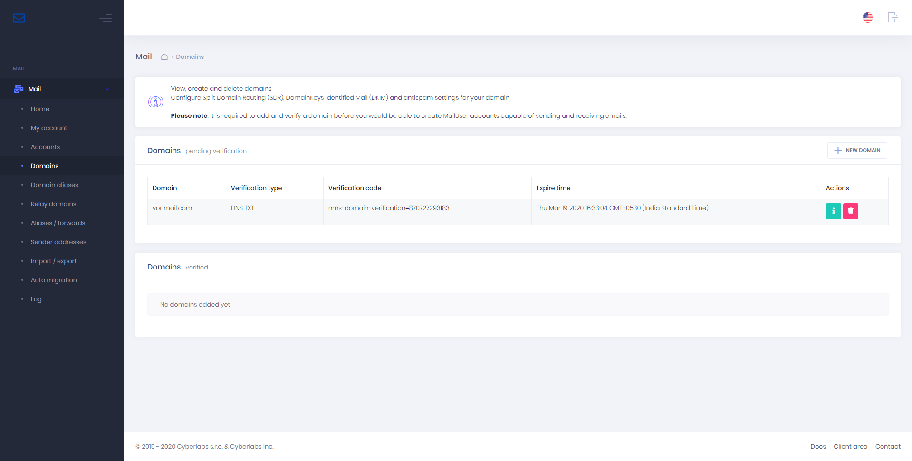Click the home breadcrumb icon
Screen dimensions: 912x461
[164, 57]
